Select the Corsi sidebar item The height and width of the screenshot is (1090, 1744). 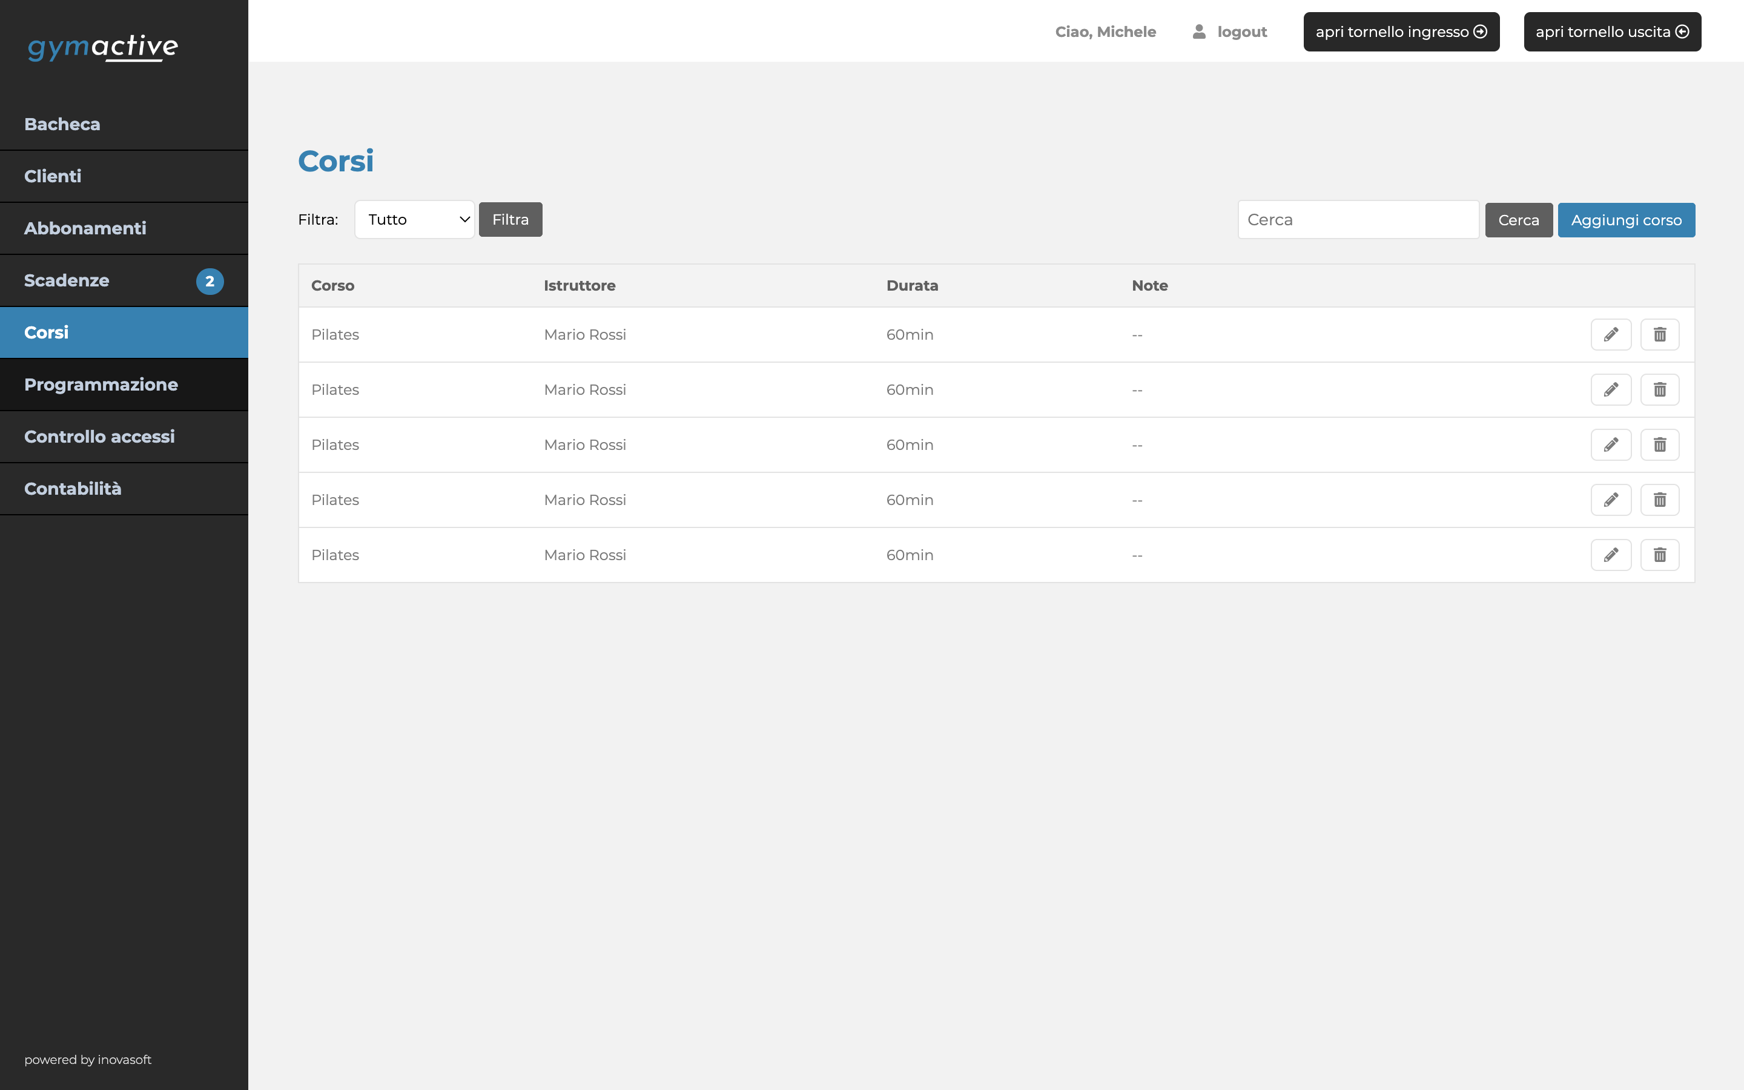124,332
